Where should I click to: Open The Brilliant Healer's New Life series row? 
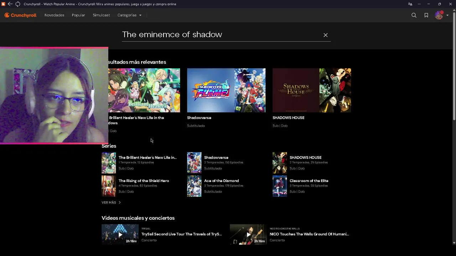pos(141,163)
